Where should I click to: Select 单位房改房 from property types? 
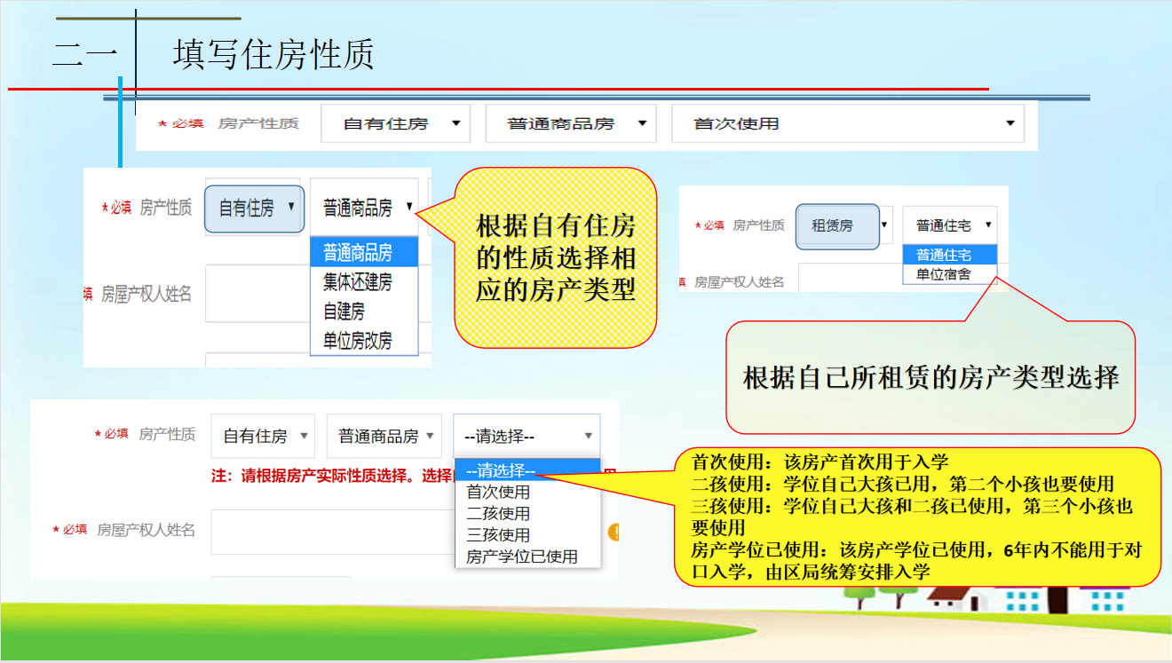pyautogui.click(x=357, y=341)
